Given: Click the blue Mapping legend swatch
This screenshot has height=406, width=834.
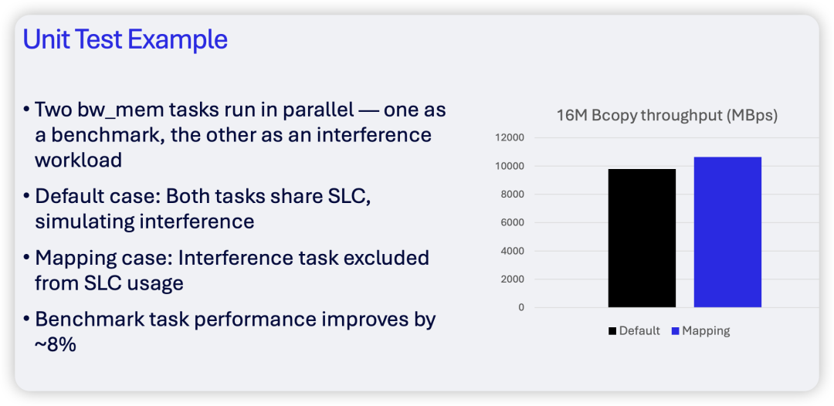Looking at the screenshot, I should point(674,331).
